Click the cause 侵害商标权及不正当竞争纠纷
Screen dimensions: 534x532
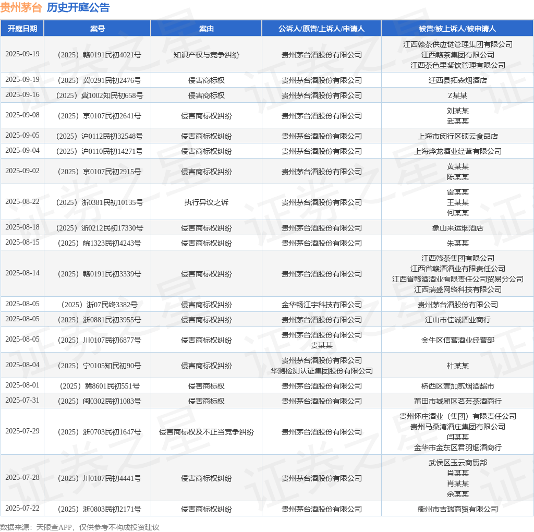207,432
